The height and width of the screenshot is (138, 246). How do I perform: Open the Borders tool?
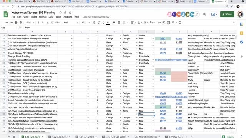tap(119, 23)
